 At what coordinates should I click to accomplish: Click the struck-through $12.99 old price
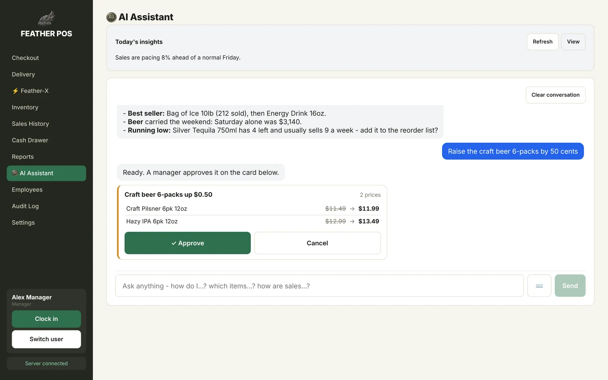click(335, 221)
